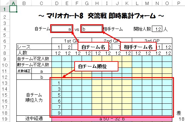Image resolution: width=185 pixels, height=122 pixels.
Task: Click race number 12 cell in row 7
Action: click(167, 47)
